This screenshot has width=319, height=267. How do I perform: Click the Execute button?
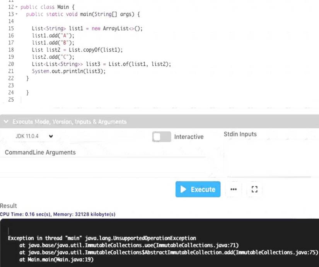pyautogui.click(x=198, y=189)
